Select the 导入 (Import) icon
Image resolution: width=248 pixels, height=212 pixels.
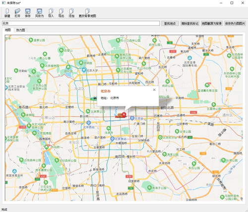51,13
